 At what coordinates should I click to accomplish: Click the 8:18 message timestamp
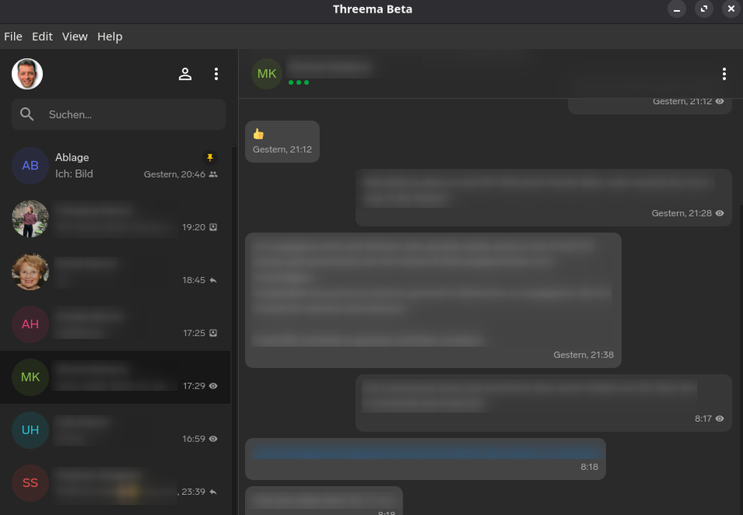pos(589,467)
